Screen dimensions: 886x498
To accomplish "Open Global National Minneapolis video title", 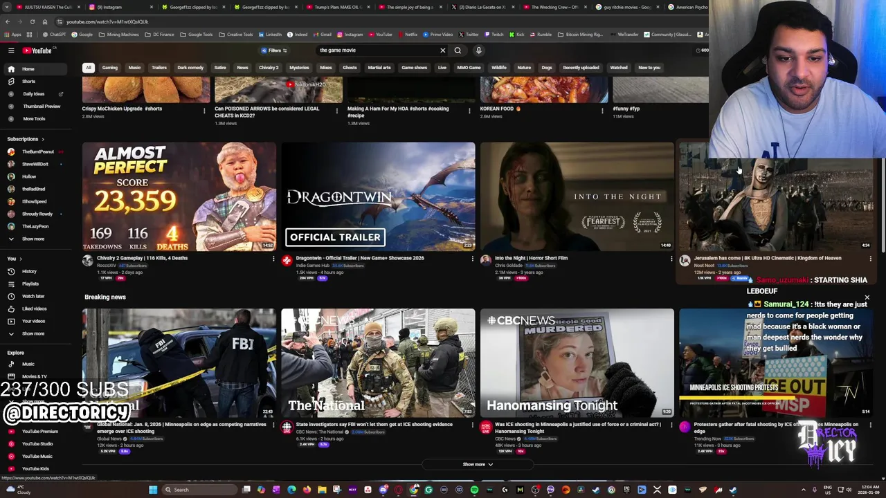I will [x=181, y=427].
